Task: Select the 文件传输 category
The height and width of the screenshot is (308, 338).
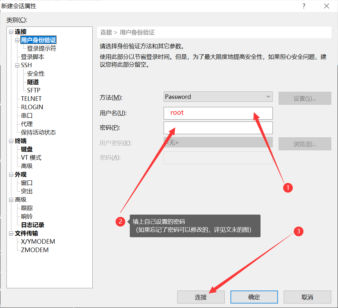Action: coord(26,233)
